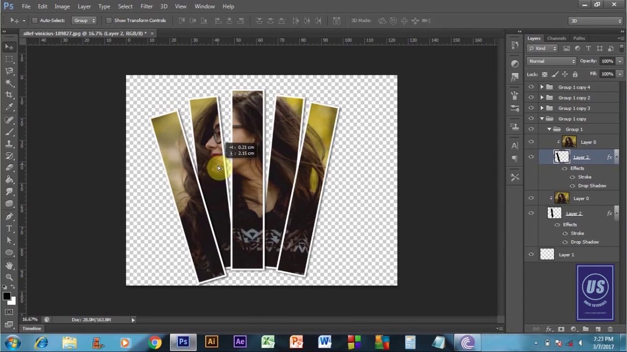
Task: Click the create new group icon
Action: coord(586,329)
